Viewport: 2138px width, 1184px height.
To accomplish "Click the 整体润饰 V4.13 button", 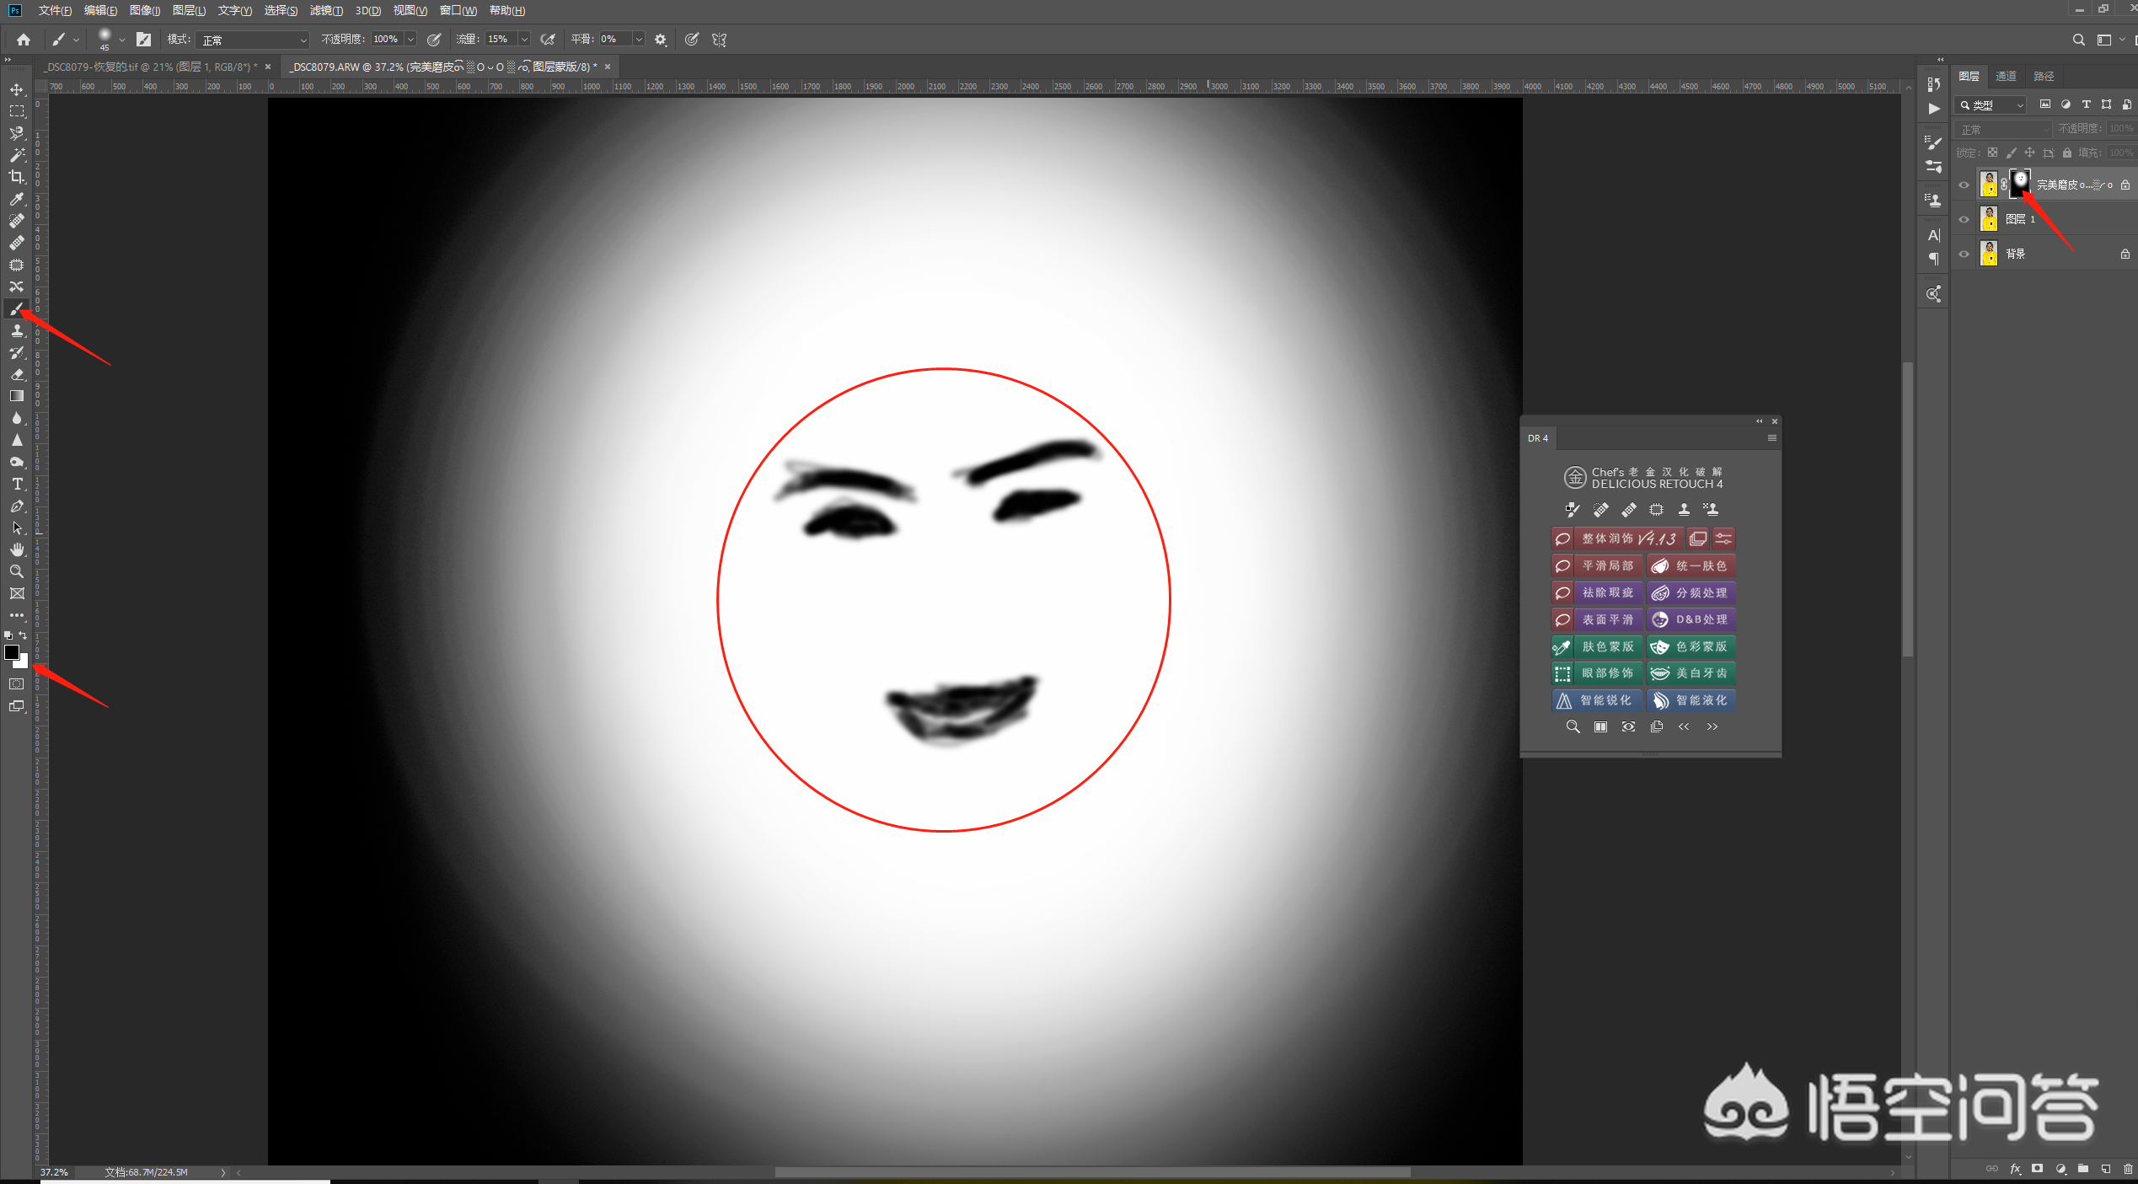I will click(1628, 538).
